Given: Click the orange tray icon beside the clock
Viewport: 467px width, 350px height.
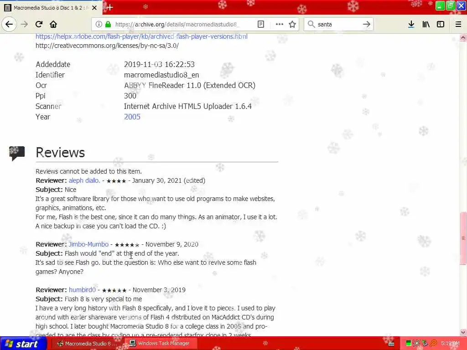Looking at the screenshot, I should (x=434, y=344).
